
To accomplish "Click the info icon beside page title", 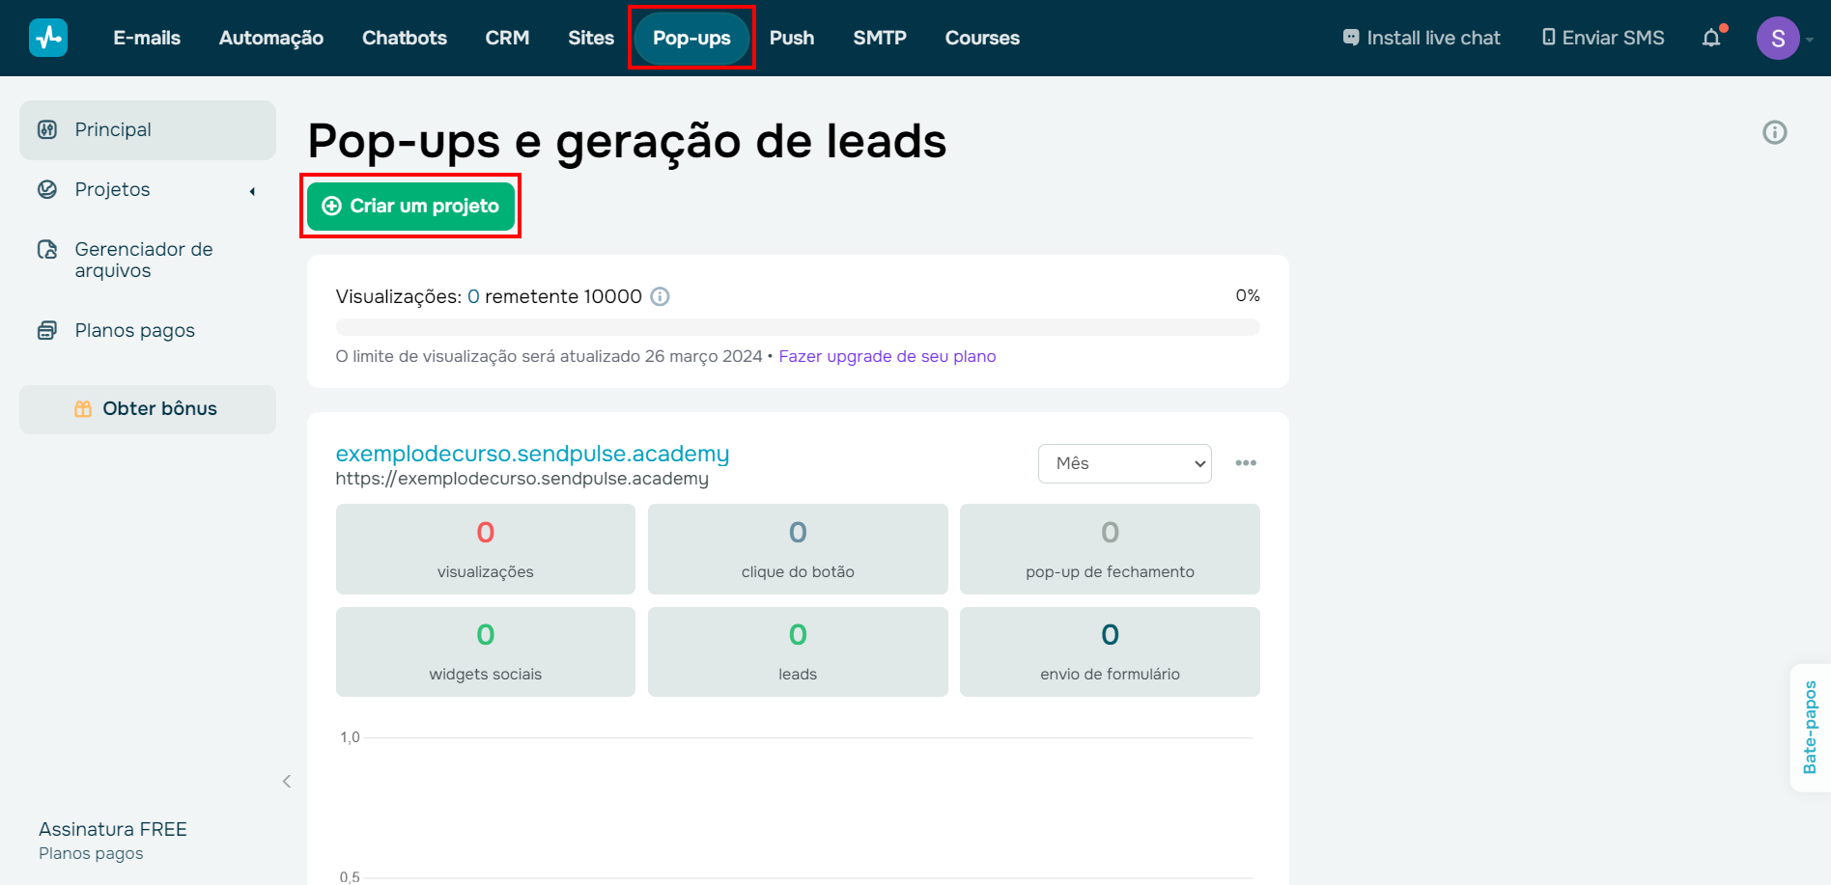I will click(x=1775, y=132).
